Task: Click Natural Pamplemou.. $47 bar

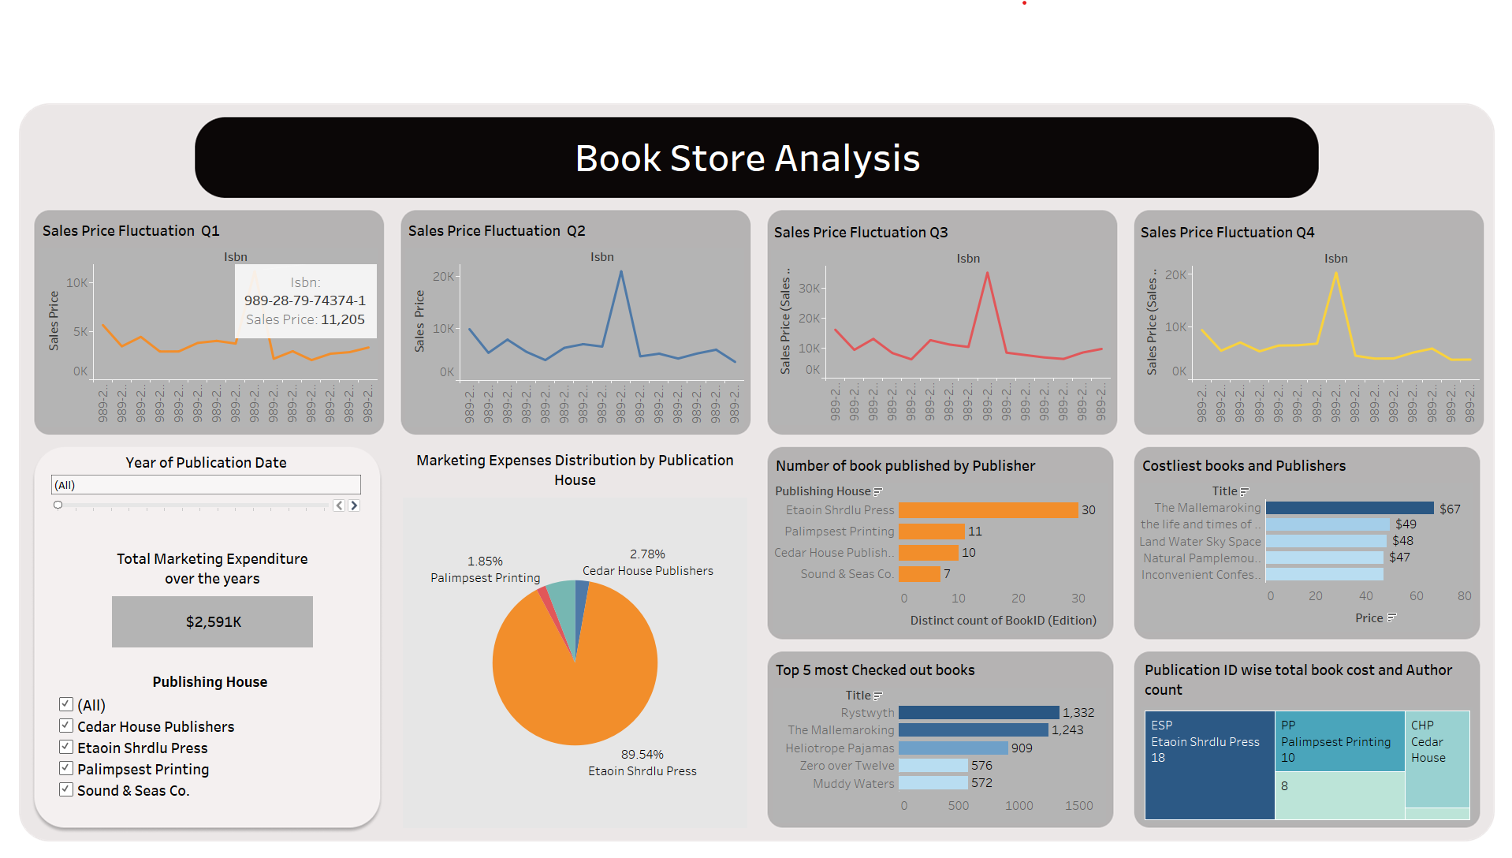Action: click(1324, 558)
